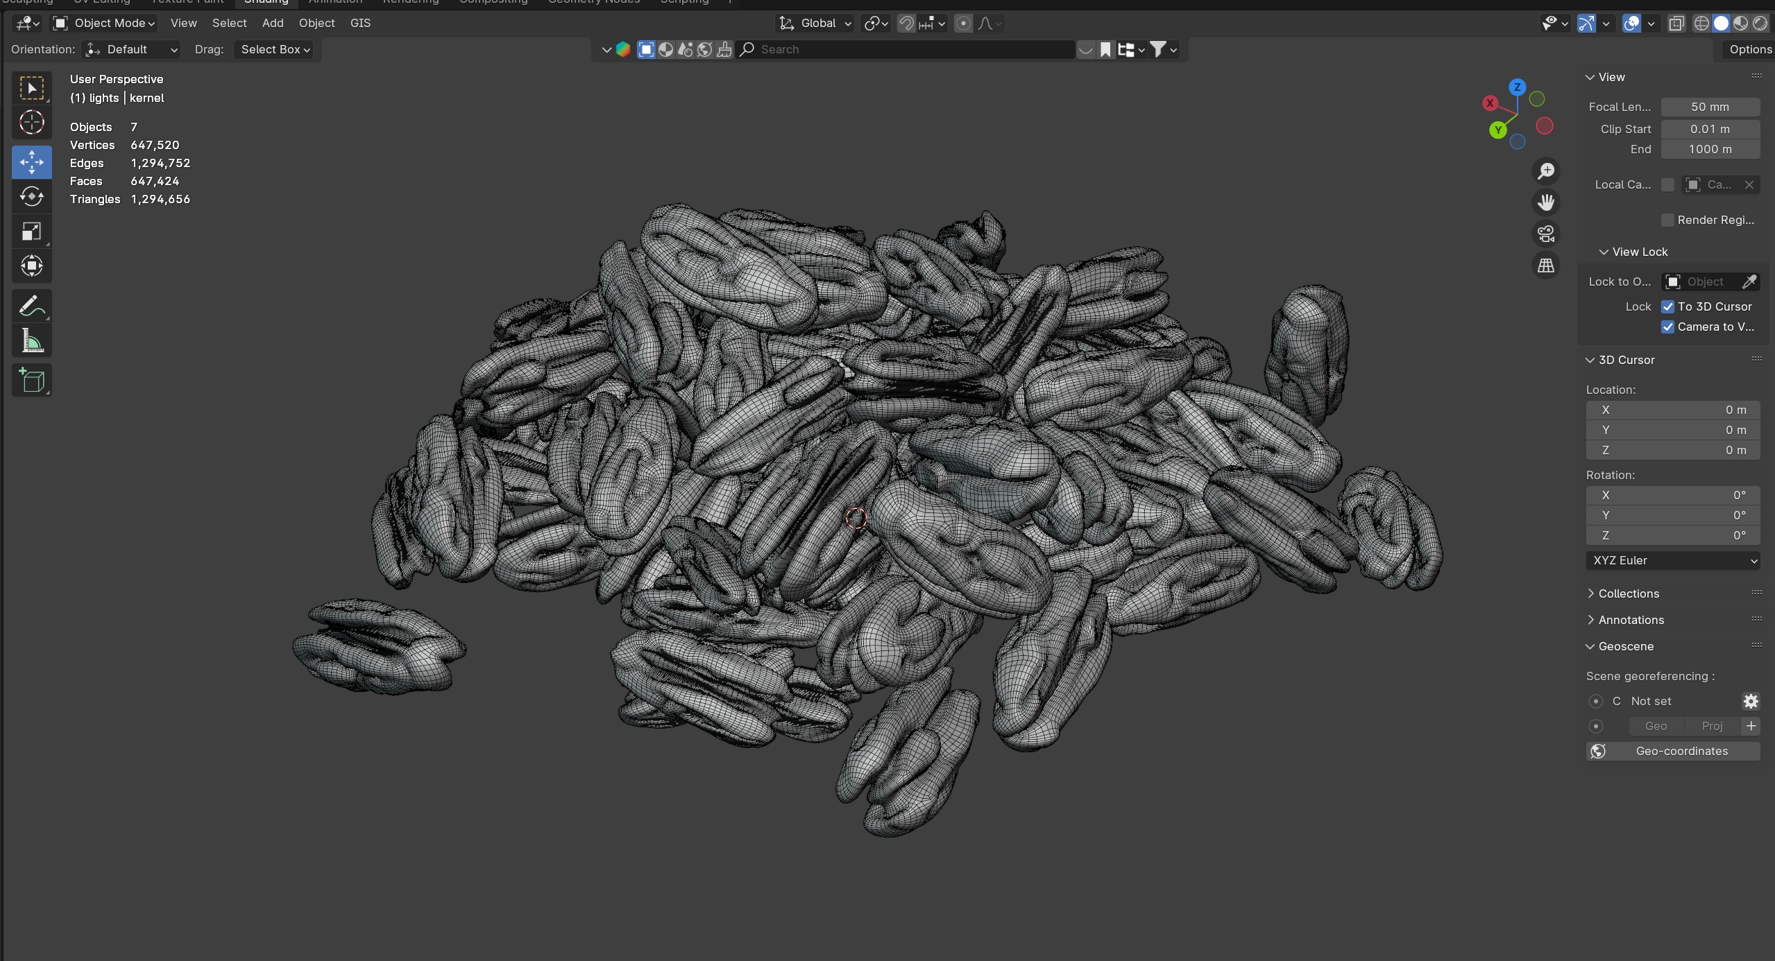The height and width of the screenshot is (961, 1775).
Task: Disable Camera to View lock checkbox
Action: pyautogui.click(x=1667, y=327)
